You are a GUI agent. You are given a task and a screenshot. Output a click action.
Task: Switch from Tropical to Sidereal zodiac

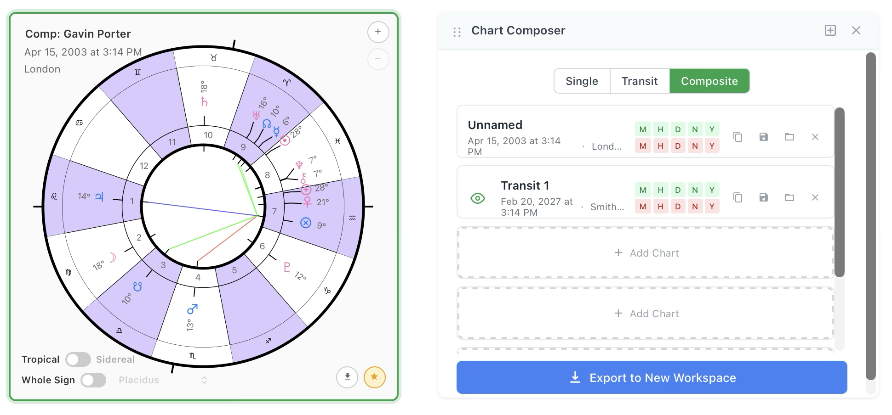tap(78, 359)
